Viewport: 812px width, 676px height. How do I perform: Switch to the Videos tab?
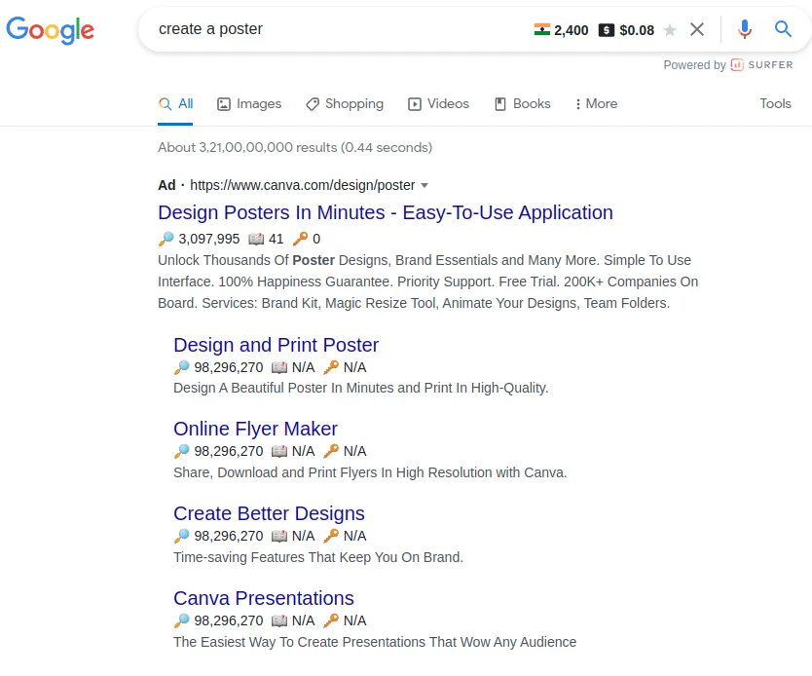[x=438, y=103]
